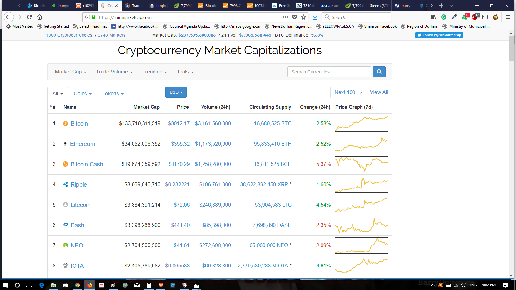Open the Litecoin coin page
The height and width of the screenshot is (290, 516).
click(x=81, y=205)
